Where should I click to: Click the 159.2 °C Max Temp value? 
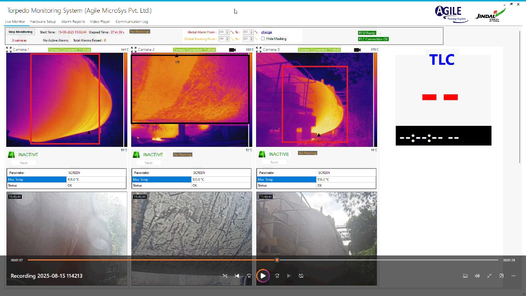[323, 179]
